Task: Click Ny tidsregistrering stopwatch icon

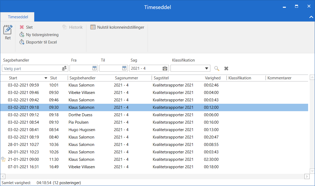Action: pyautogui.click(x=22, y=35)
